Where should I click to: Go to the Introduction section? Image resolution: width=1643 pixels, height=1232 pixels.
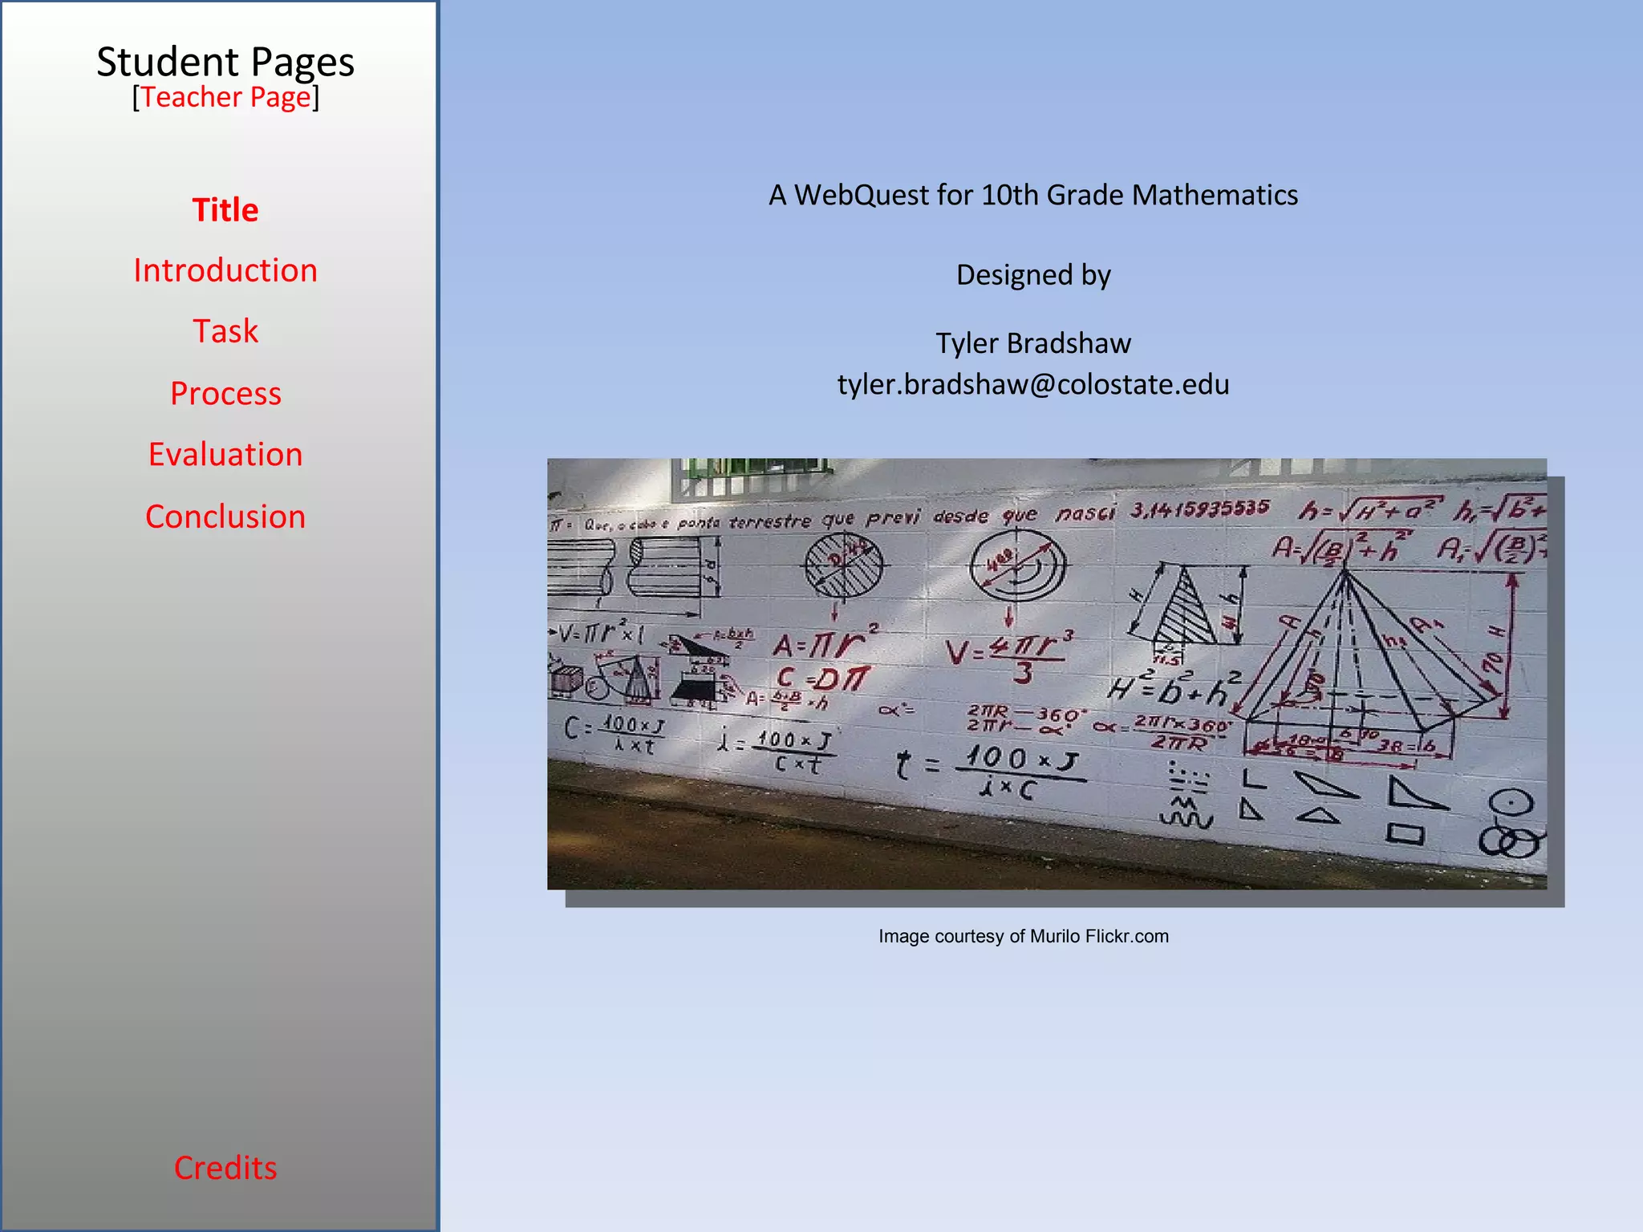pyautogui.click(x=225, y=270)
